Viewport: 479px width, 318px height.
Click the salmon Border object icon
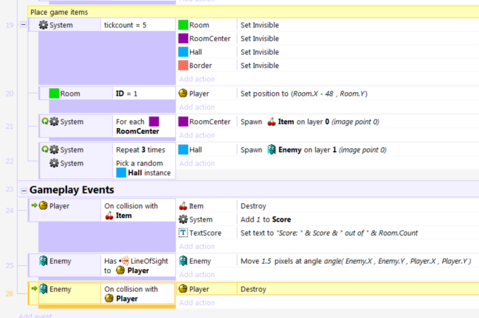183,65
